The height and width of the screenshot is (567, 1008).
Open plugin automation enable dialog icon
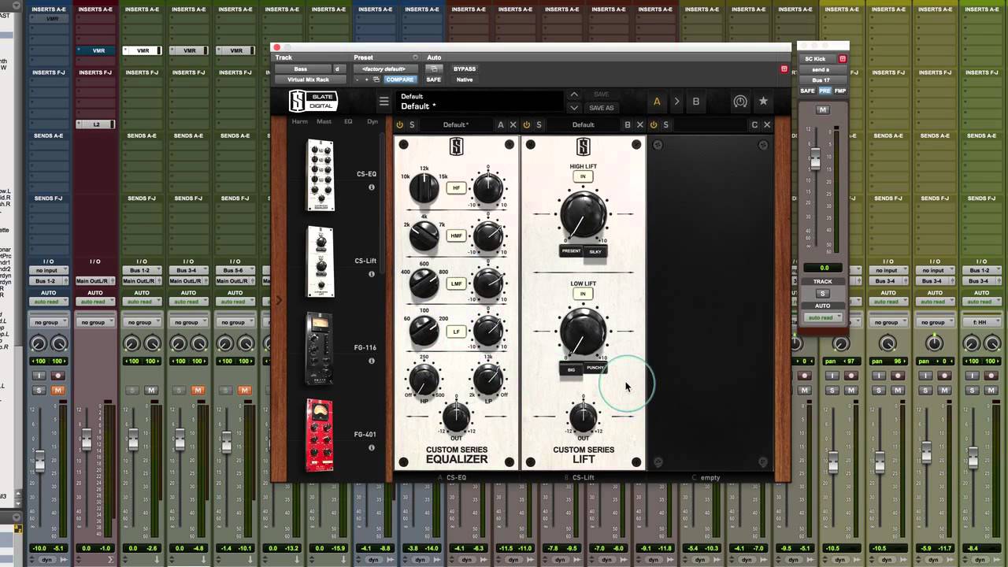point(434,69)
